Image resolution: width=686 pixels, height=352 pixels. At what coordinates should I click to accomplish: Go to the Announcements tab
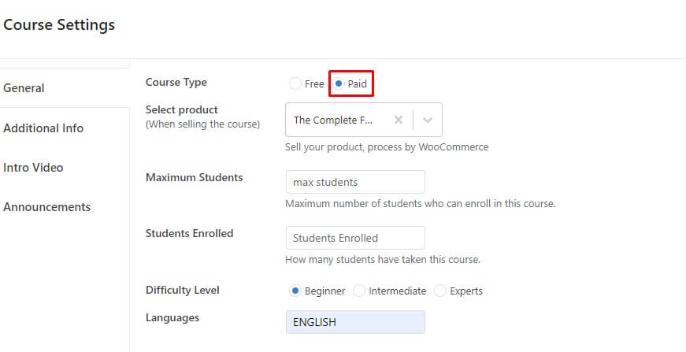click(x=46, y=207)
